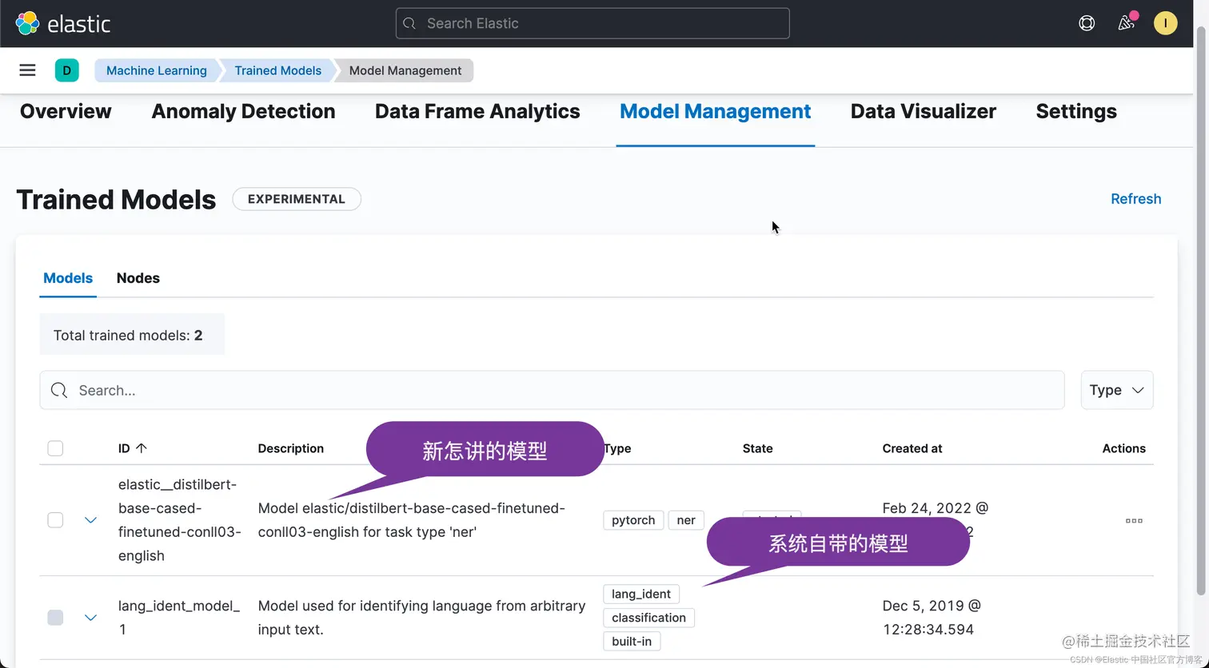This screenshot has width=1209, height=668.
Task: Sort by ID using the arrow icon
Action: tap(142, 448)
